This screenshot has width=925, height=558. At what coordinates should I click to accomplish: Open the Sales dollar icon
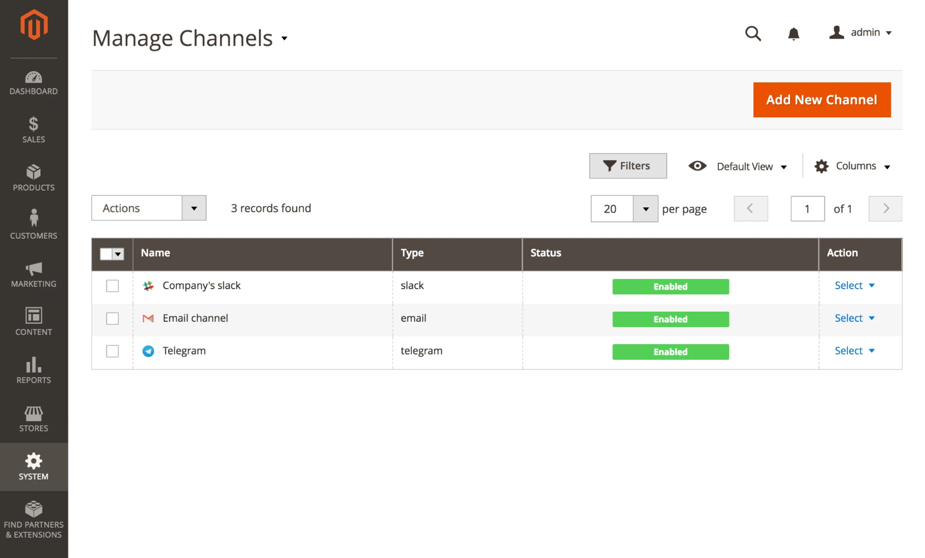[34, 125]
